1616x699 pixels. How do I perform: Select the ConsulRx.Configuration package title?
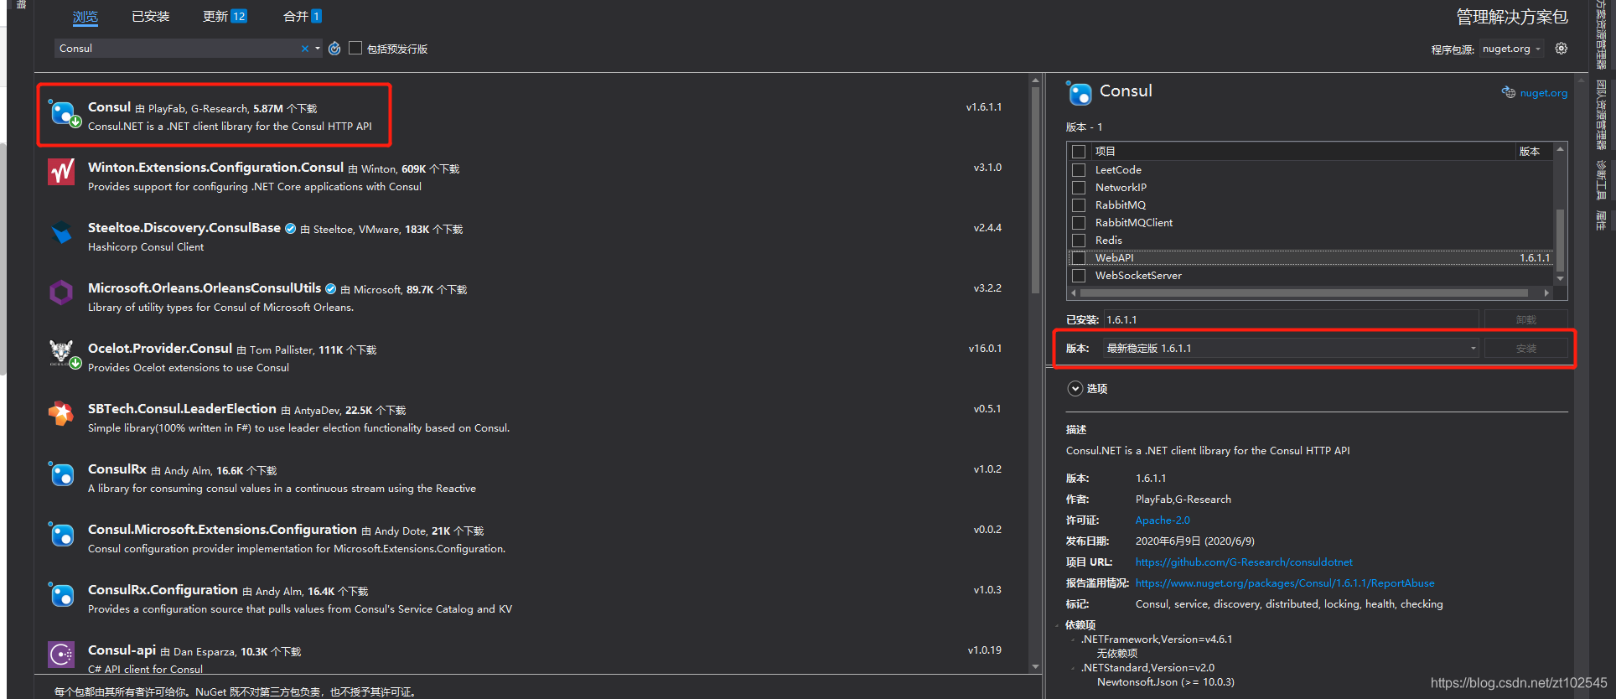click(163, 590)
